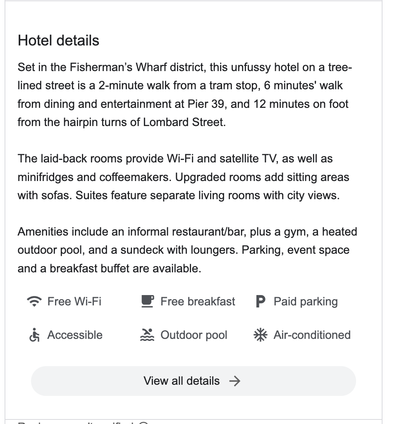Select the Paid parking amenity label
Image resolution: width=397 pixels, height=424 pixels.
coord(306,302)
